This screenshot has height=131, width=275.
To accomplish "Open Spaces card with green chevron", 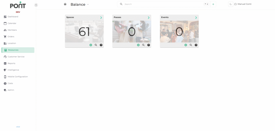I will (x=101, y=18).
